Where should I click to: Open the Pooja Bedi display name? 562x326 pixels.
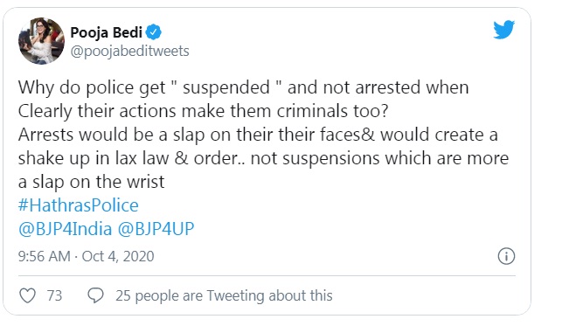(106, 32)
